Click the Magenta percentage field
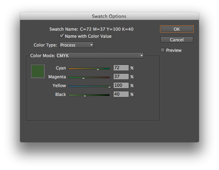Image resolution: width=219 pixels, height=170 pixels. point(121,77)
